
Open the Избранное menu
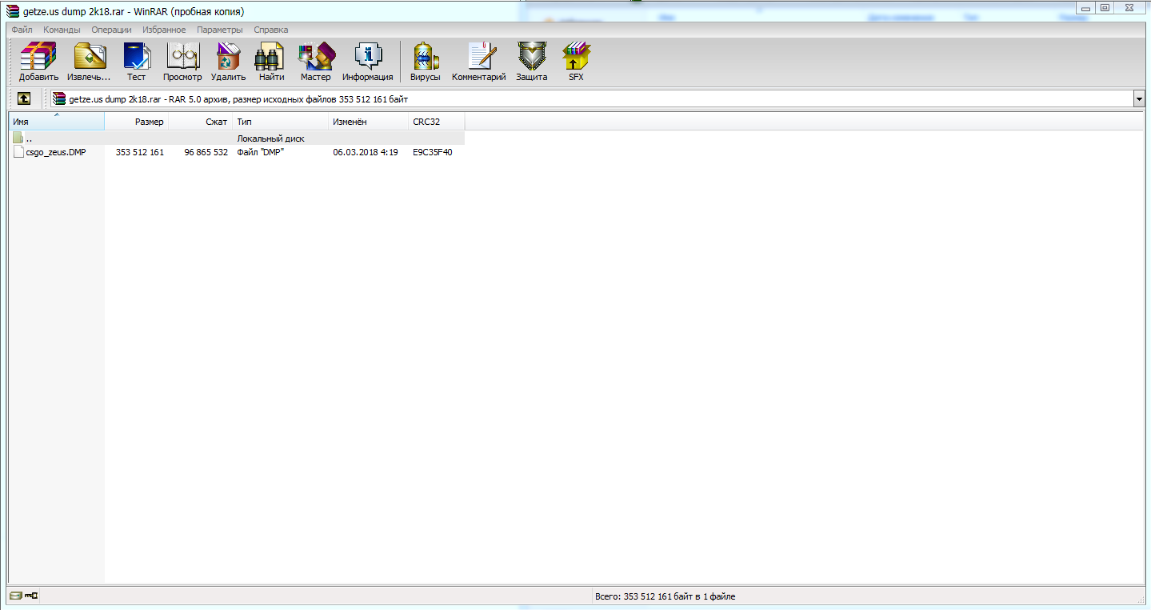pyautogui.click(x=164, y=30)
